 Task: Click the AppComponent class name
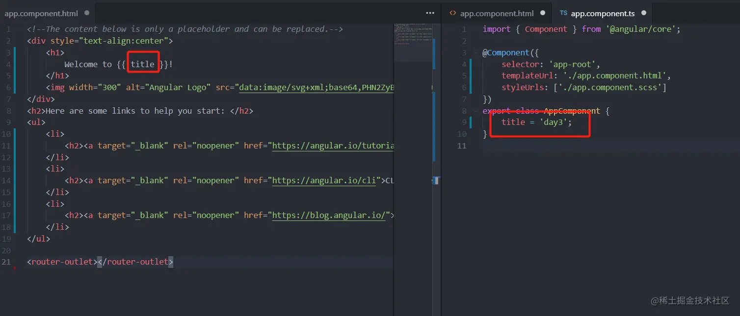572,111
